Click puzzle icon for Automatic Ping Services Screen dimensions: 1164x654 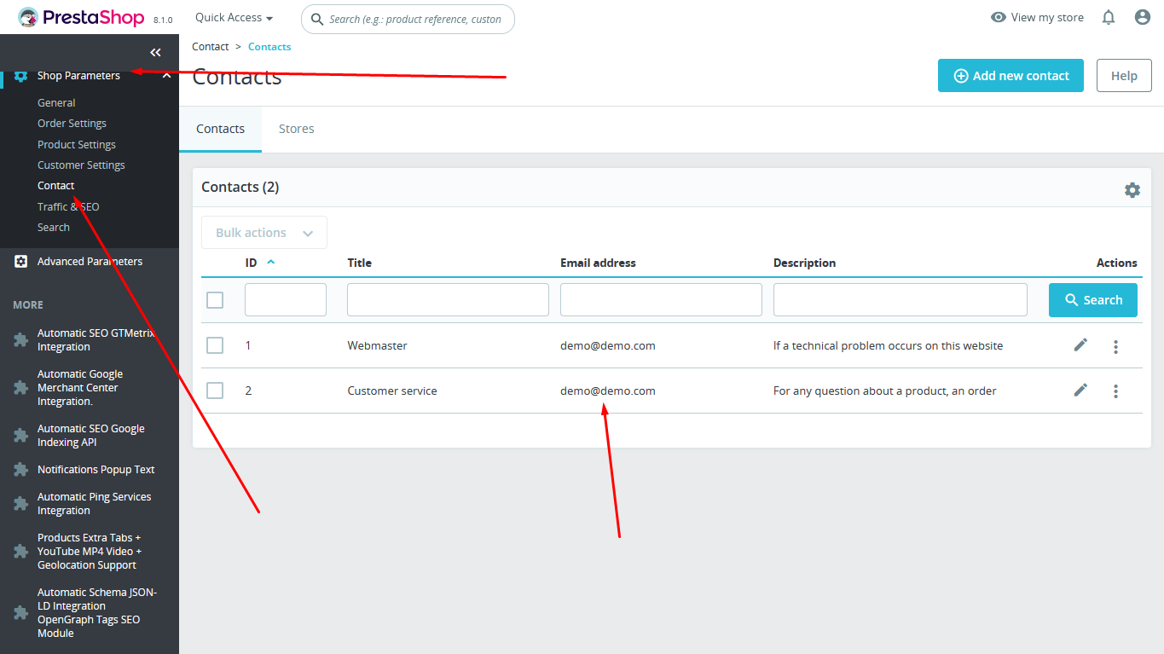click(20, 504)
